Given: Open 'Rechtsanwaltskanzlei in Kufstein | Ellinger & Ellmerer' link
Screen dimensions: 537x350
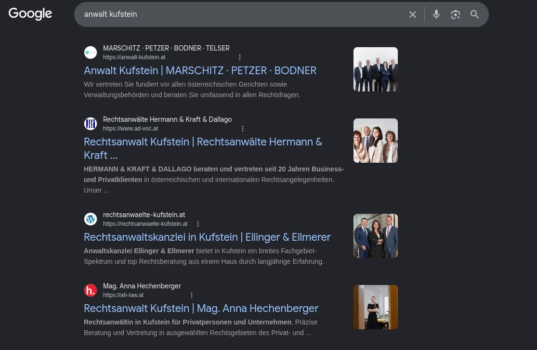Looking at the screenshot, I should 207,237.
